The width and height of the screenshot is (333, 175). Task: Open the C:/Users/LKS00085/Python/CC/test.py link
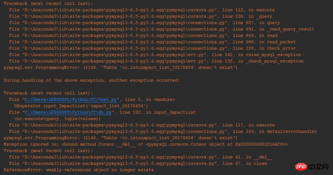pyautogui.click(x=70, y=100)
